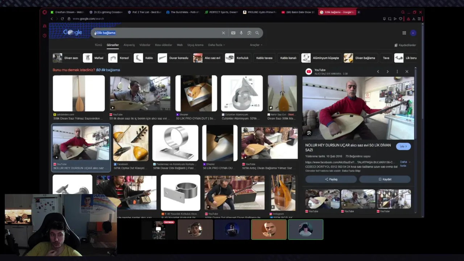Submit search with the magnifier icon
Screen dimensions: 464x261
pos(257,33)
